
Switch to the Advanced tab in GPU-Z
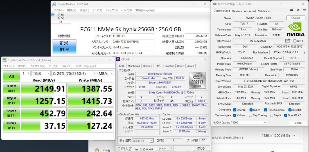[250, 11]
